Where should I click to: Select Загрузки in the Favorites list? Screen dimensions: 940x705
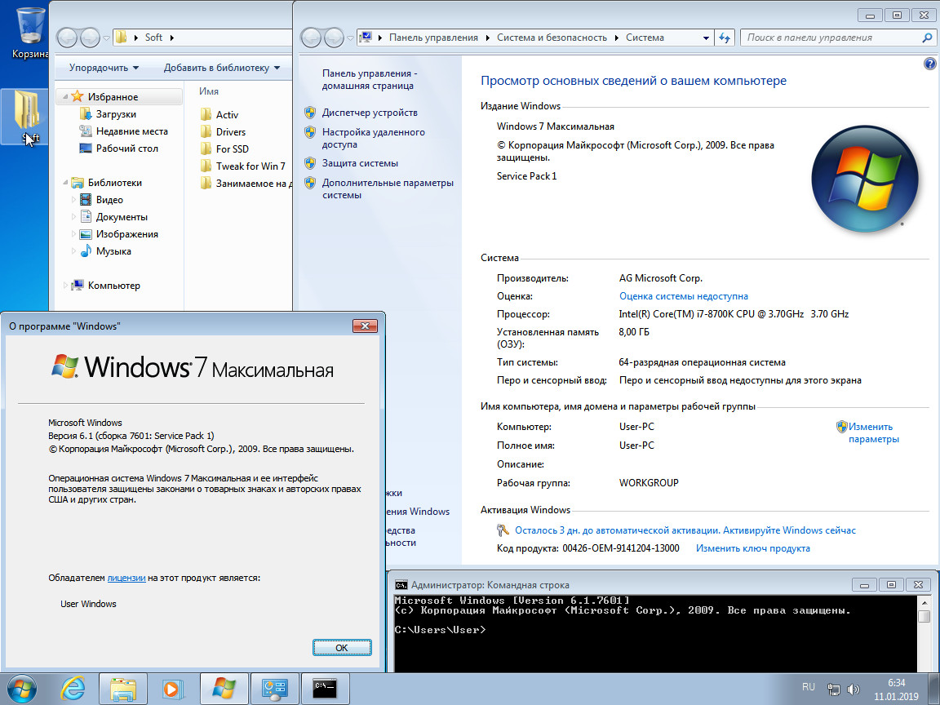tap(116, 114)
